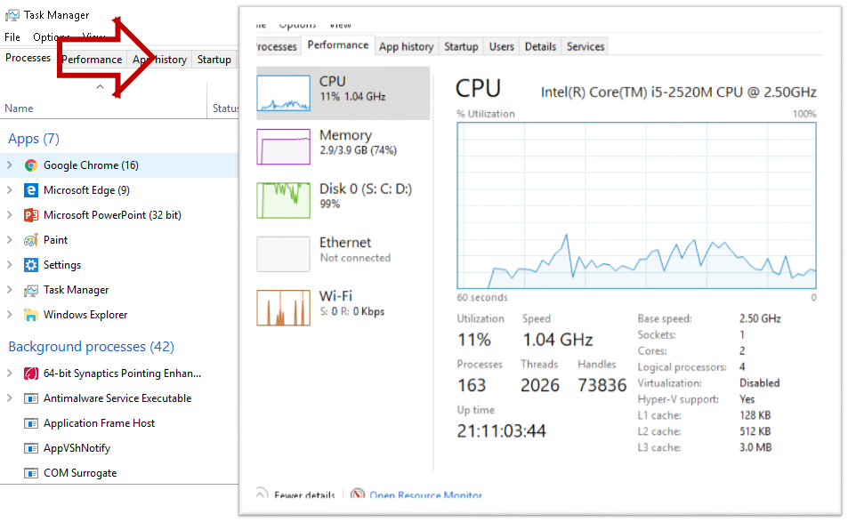Open the Details tab
This screenshot has width=848, height=522.
pos(540,47)
